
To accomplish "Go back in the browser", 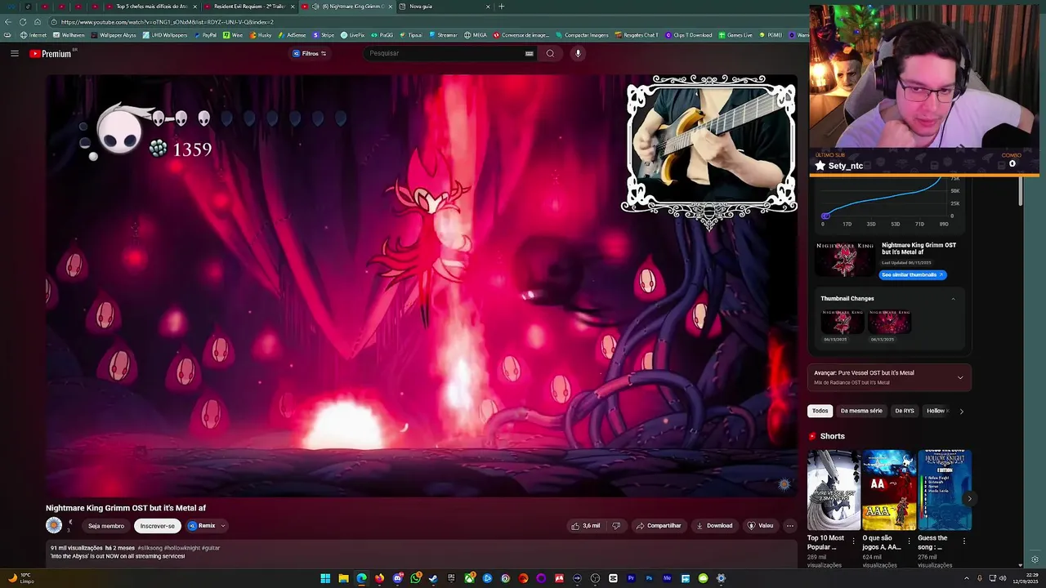I will pyautogui.click(x=8, y=22).
